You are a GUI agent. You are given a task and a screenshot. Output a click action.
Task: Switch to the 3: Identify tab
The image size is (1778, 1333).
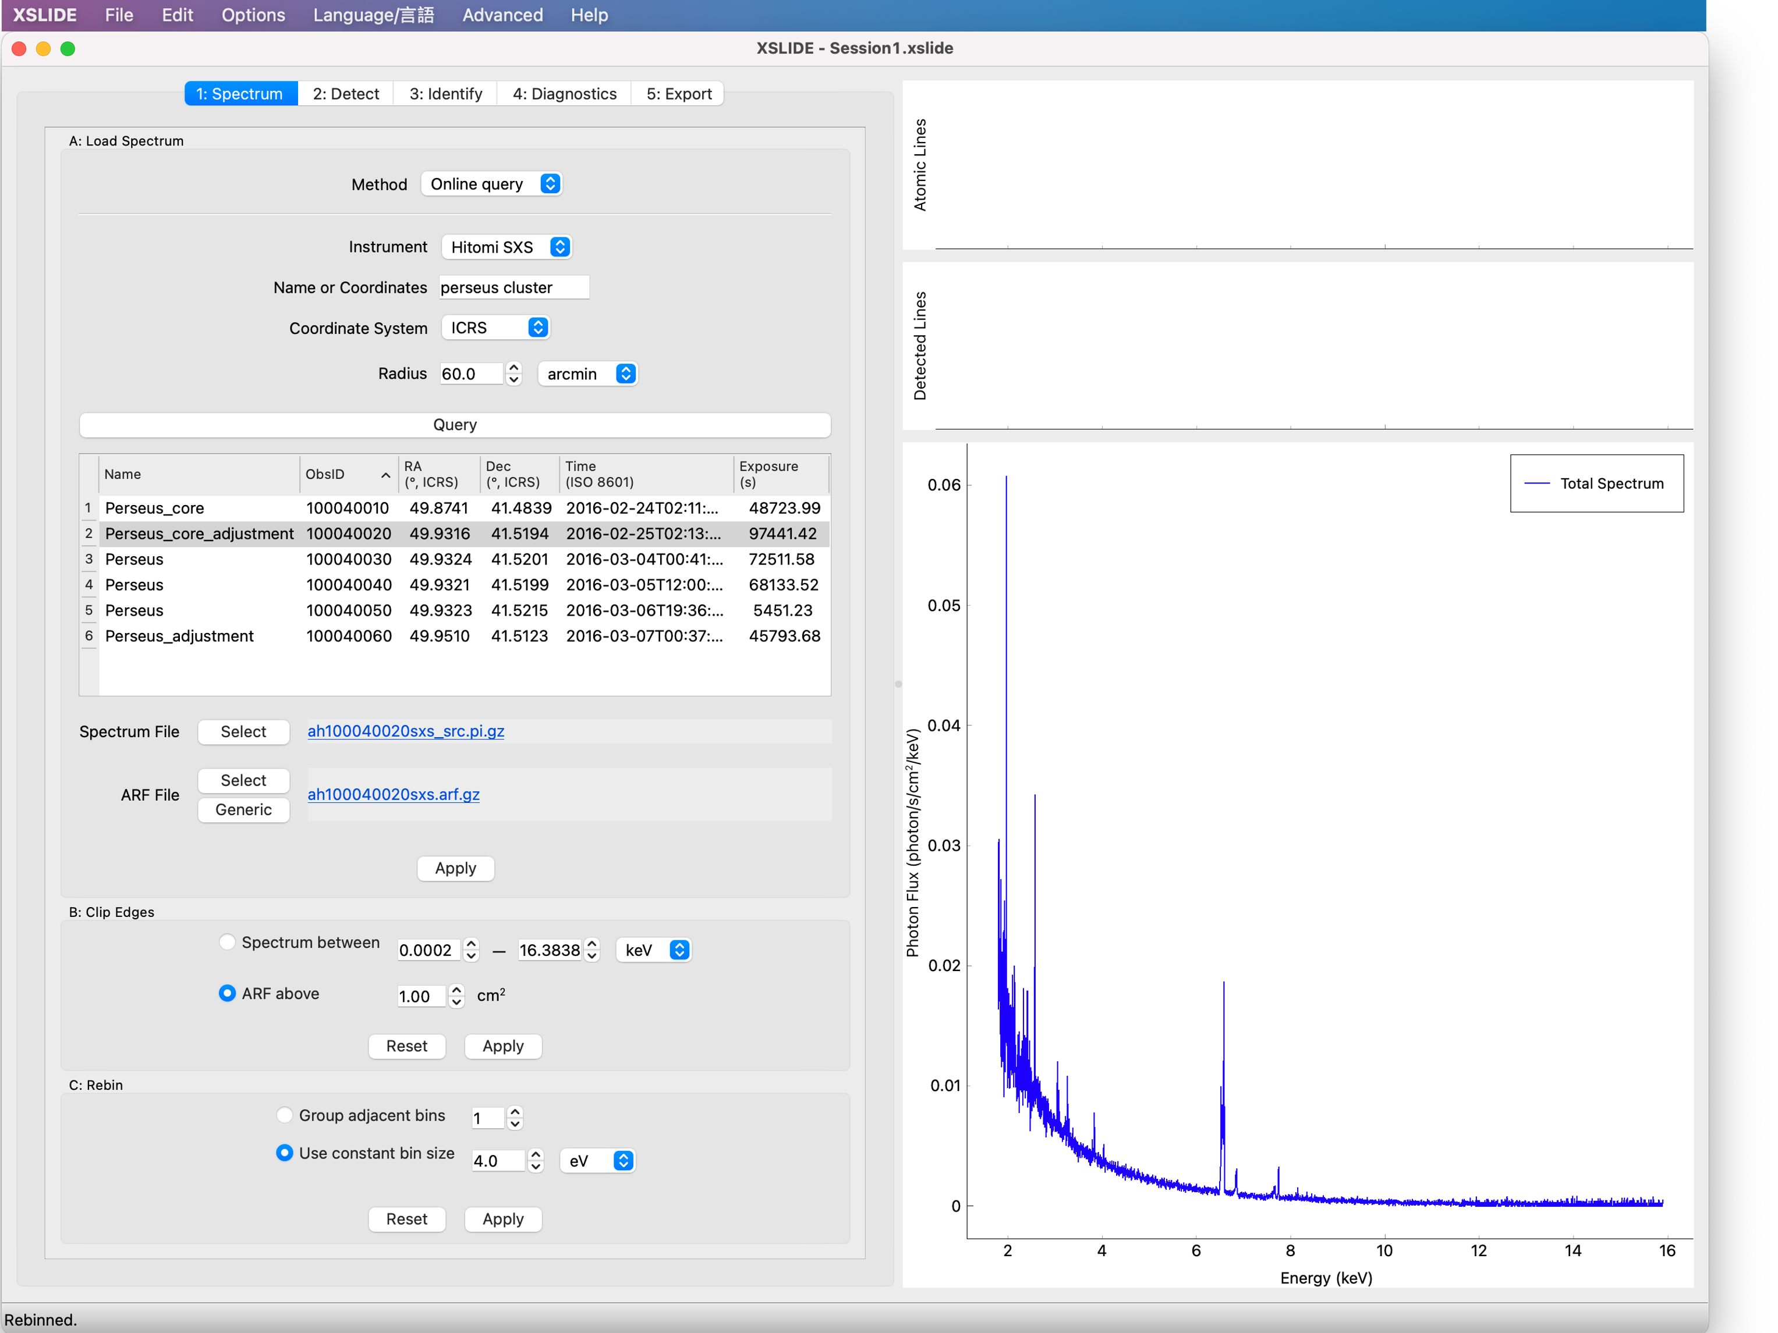pos(446,94)
